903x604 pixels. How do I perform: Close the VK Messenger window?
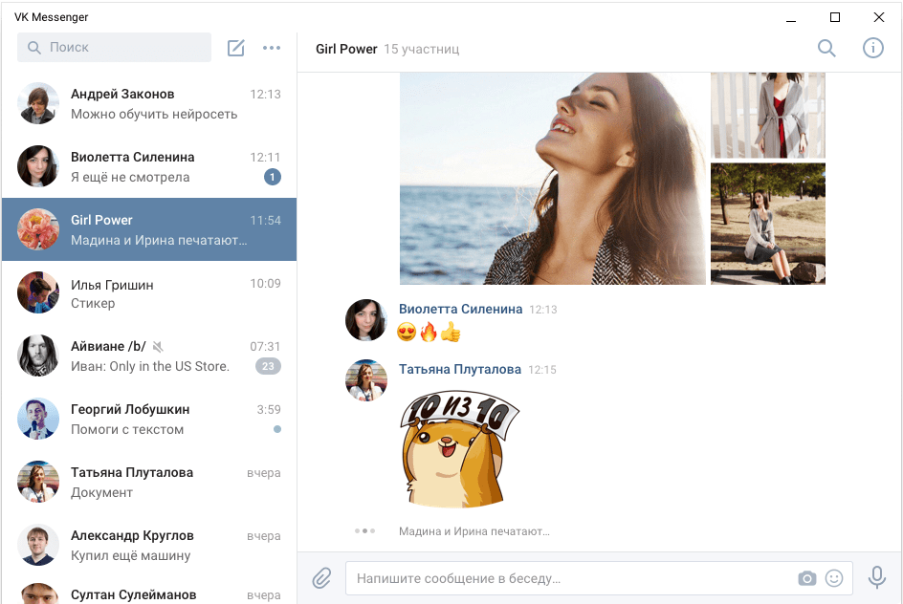point(879,17)
